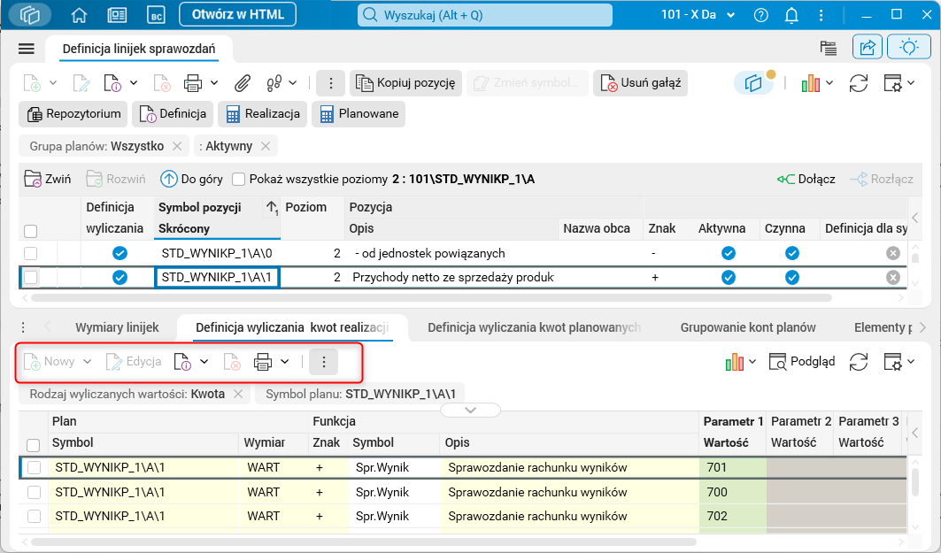Screen dimensions: 941x553
Task: Open the 101 - X Da company dropdown
Action: [x=698, y=15]
